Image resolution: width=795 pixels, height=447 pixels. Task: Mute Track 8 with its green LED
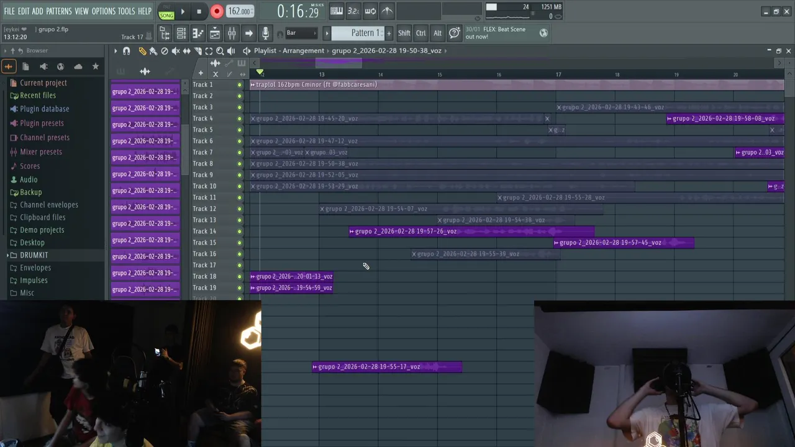240,164
